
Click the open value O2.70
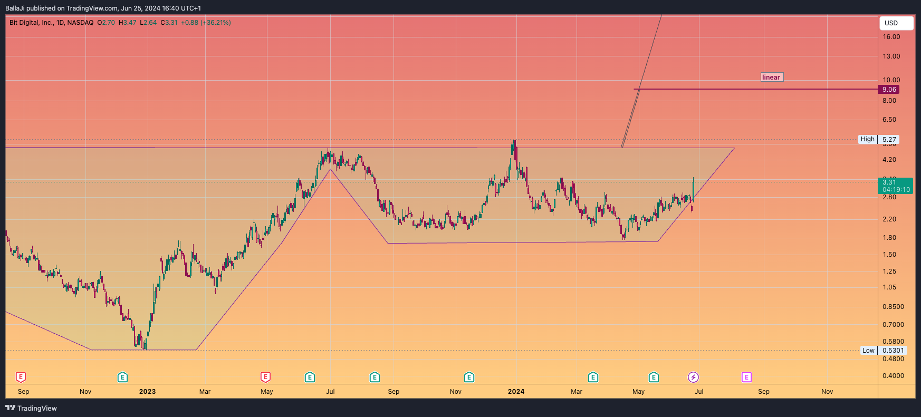pos(106,23)
